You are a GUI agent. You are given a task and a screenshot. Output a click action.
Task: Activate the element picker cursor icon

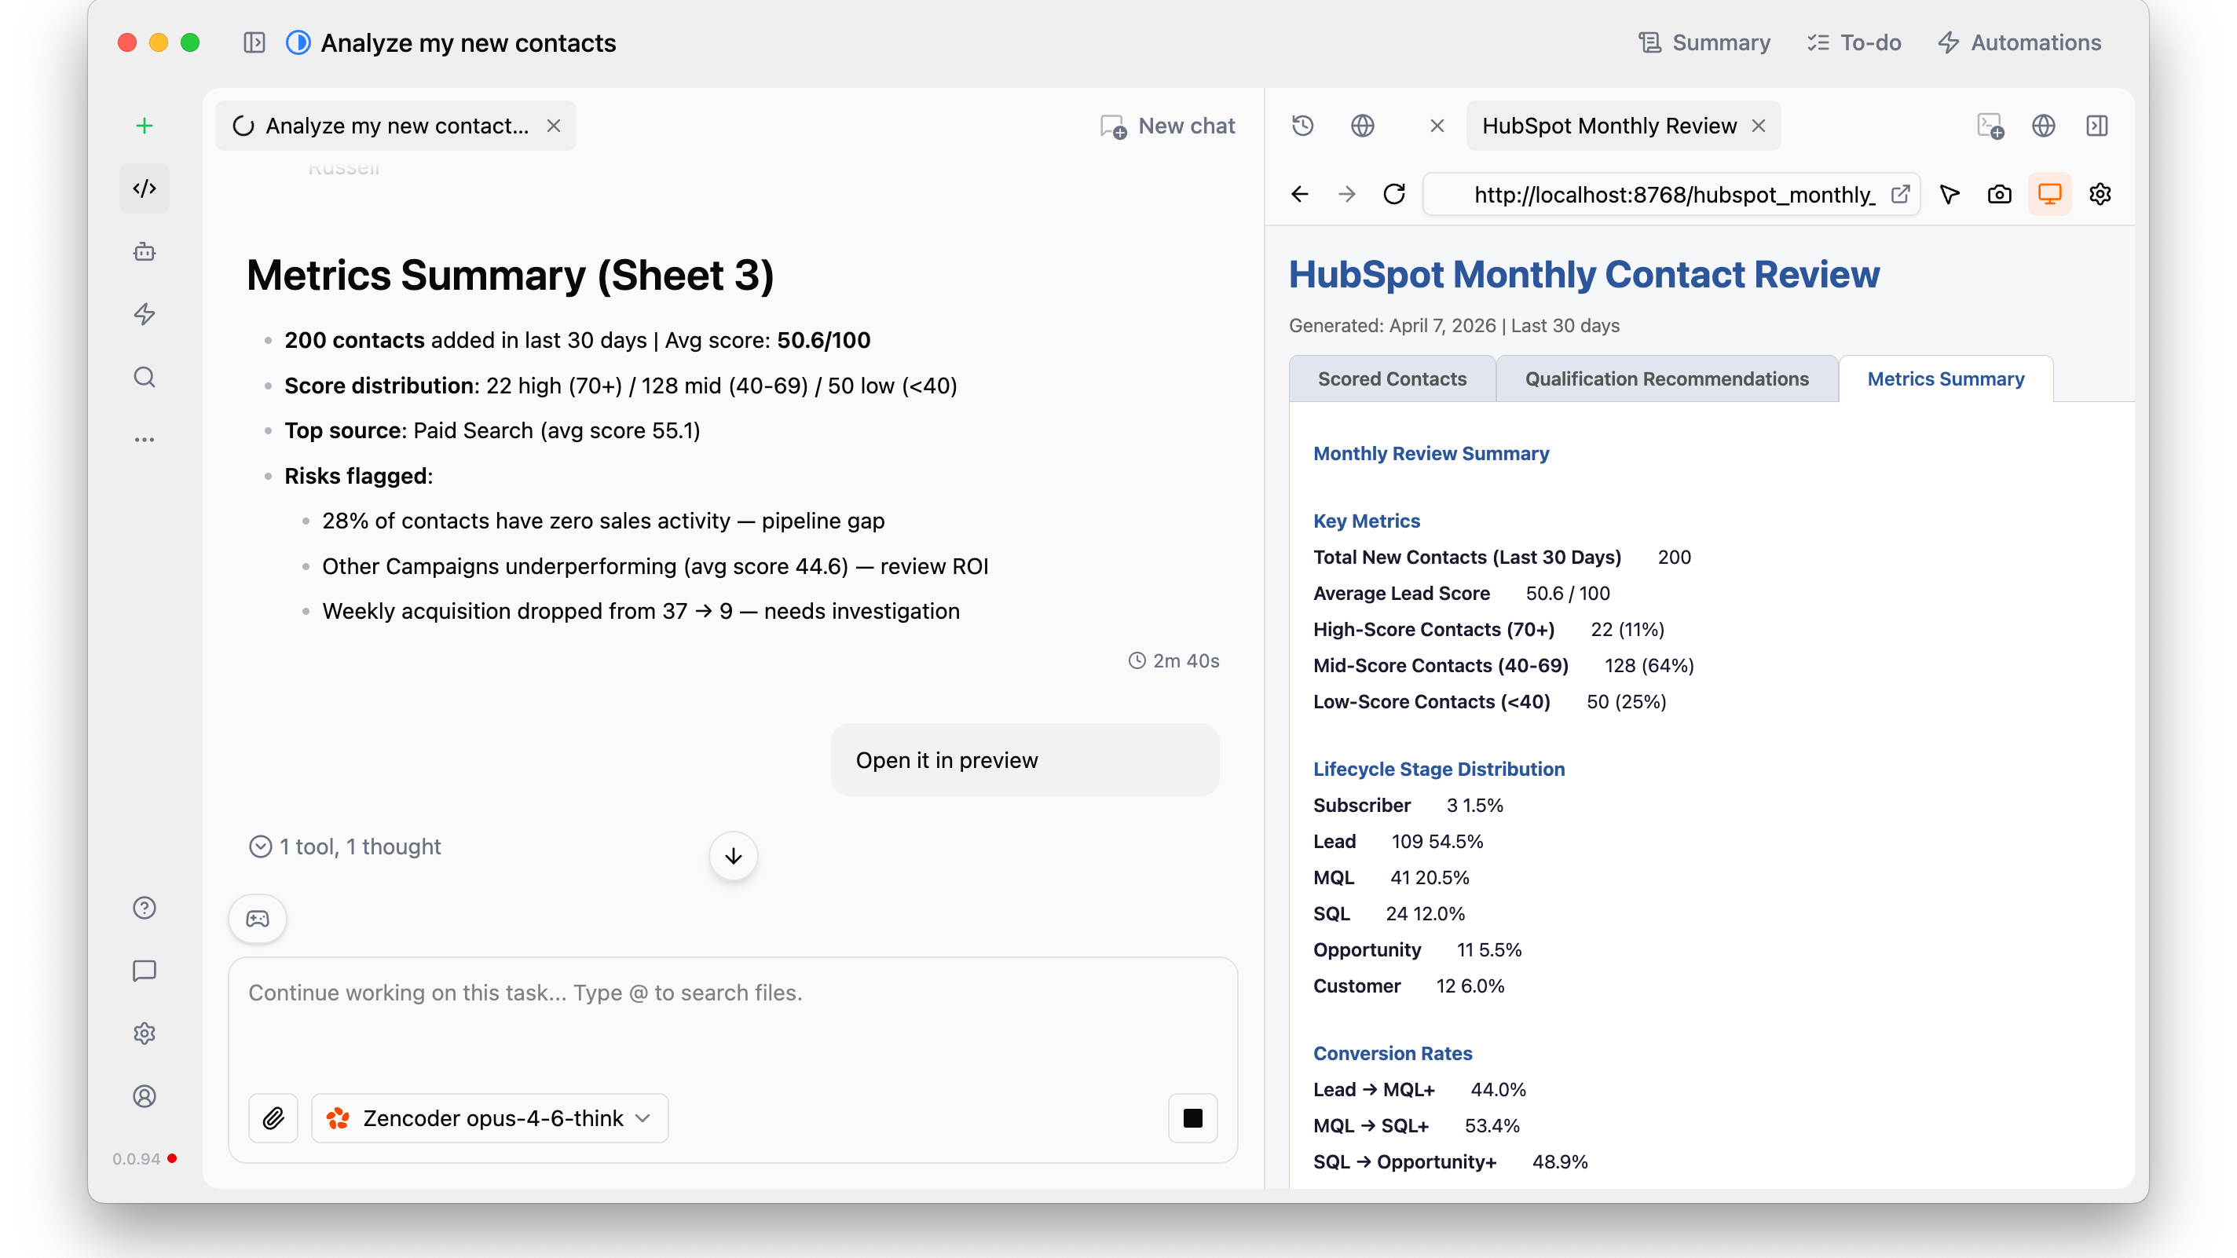pyautogui.click(x=1950, y=195)
